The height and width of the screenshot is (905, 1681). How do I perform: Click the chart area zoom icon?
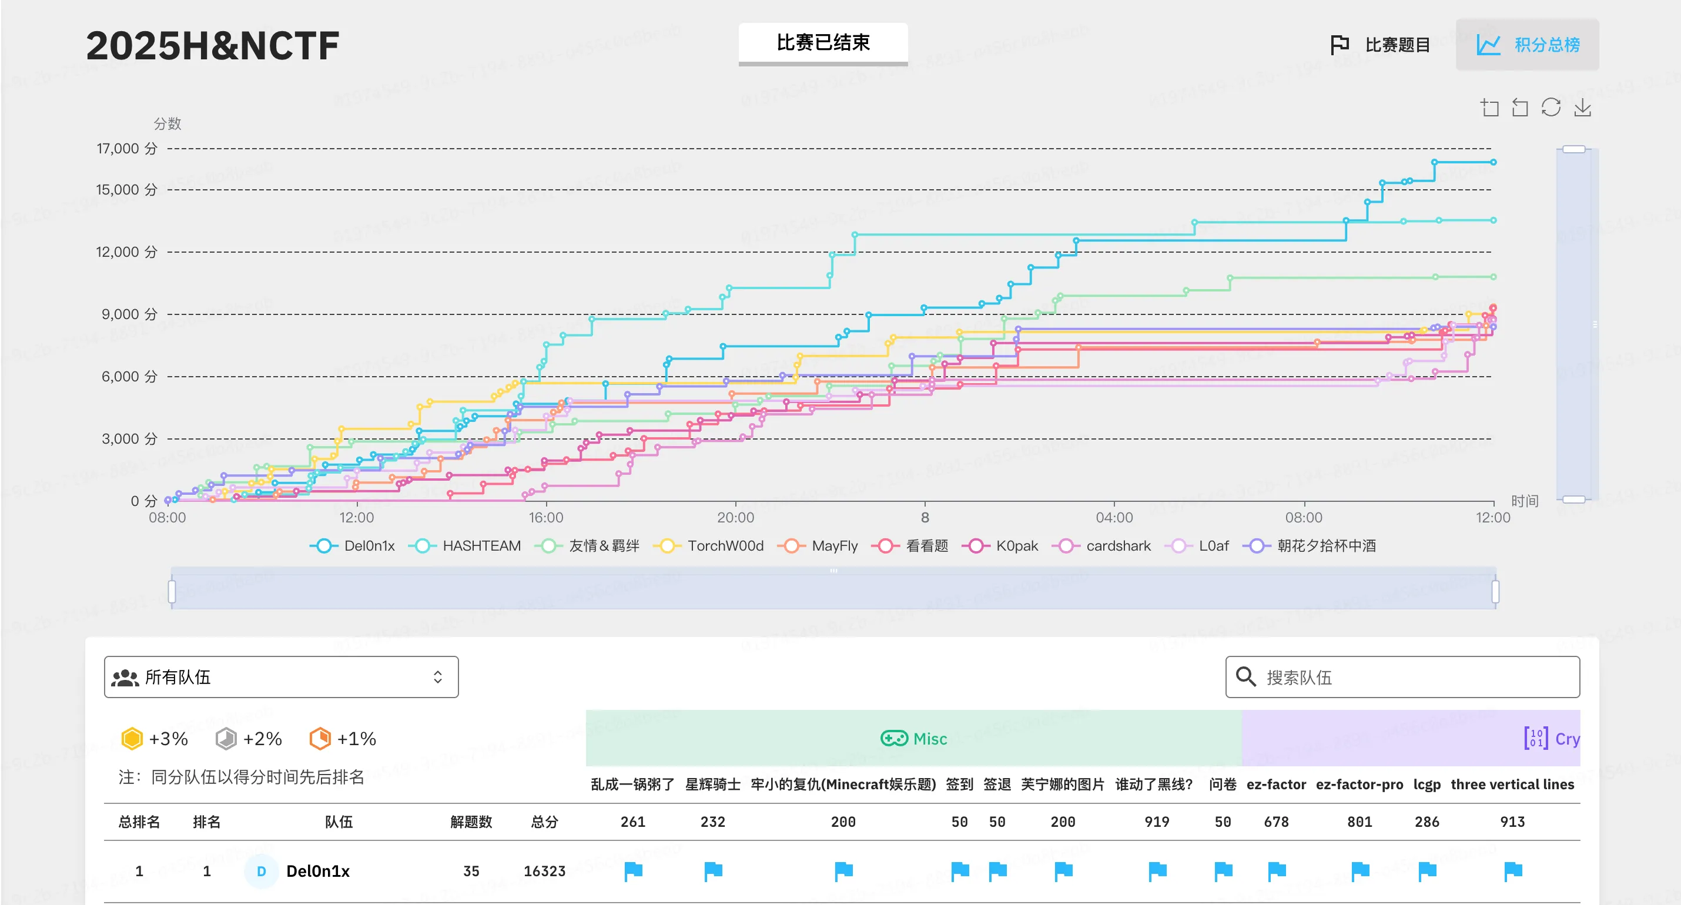(x=1489, y=108)
